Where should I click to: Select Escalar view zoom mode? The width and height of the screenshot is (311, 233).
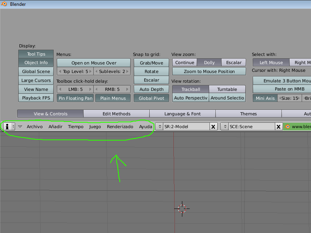click(234, 63)
